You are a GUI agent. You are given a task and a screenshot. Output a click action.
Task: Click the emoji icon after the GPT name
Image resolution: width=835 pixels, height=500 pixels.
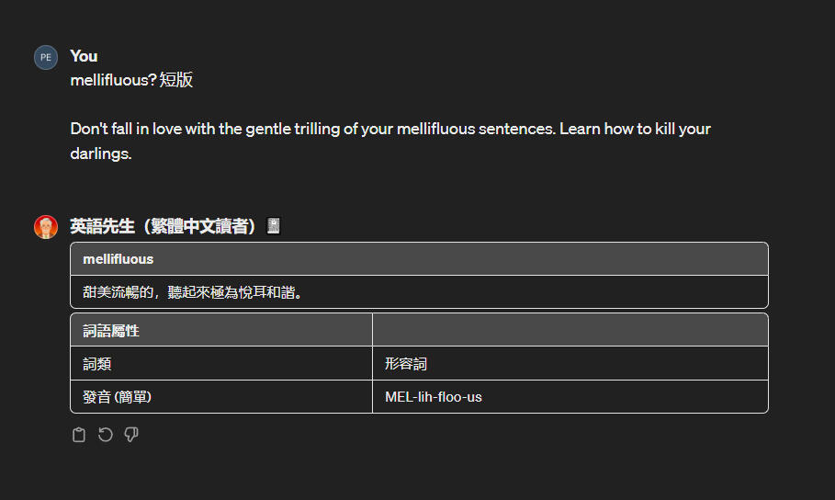point(273,226)
